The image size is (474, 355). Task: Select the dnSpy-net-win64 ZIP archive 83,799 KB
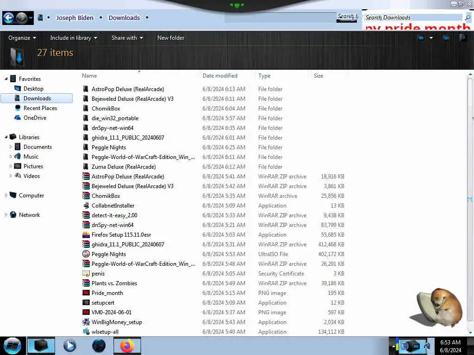[112, 225]
